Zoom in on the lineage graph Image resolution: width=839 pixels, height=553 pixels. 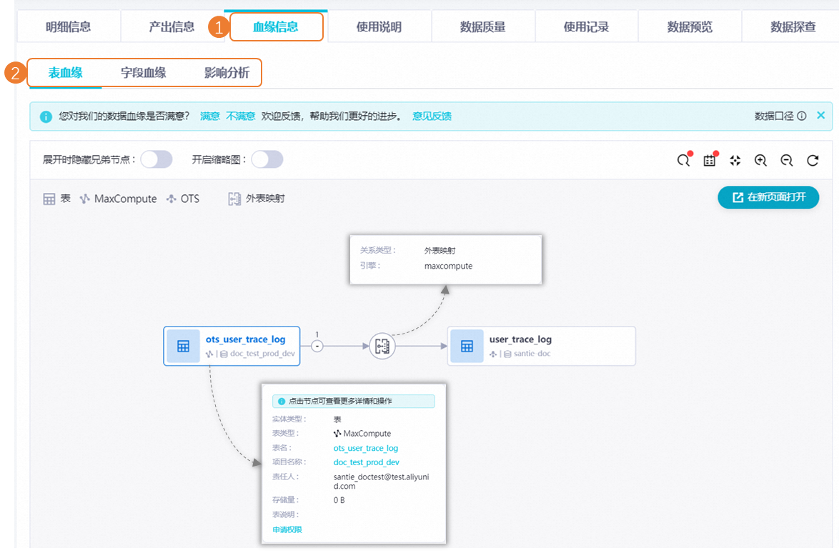click(761, 160)
